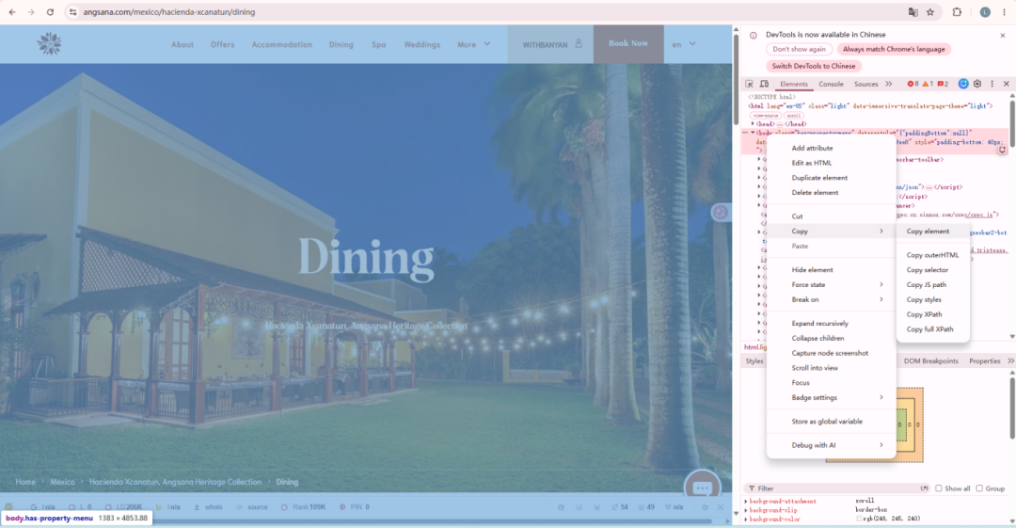
Task: Click the browser back arrow
Action: 11,11
